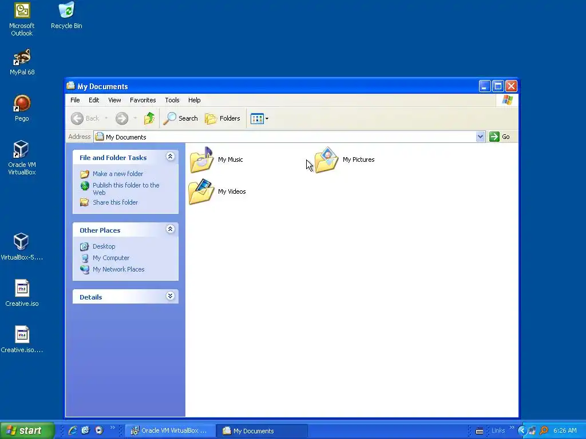Select the Creative.iso.... desktop file
The width and height of the screenshot is (586, 439).
pos(22,340)
